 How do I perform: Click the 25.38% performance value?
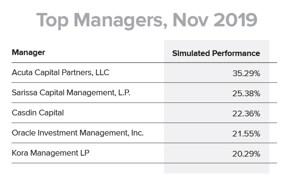pos(246,93)
